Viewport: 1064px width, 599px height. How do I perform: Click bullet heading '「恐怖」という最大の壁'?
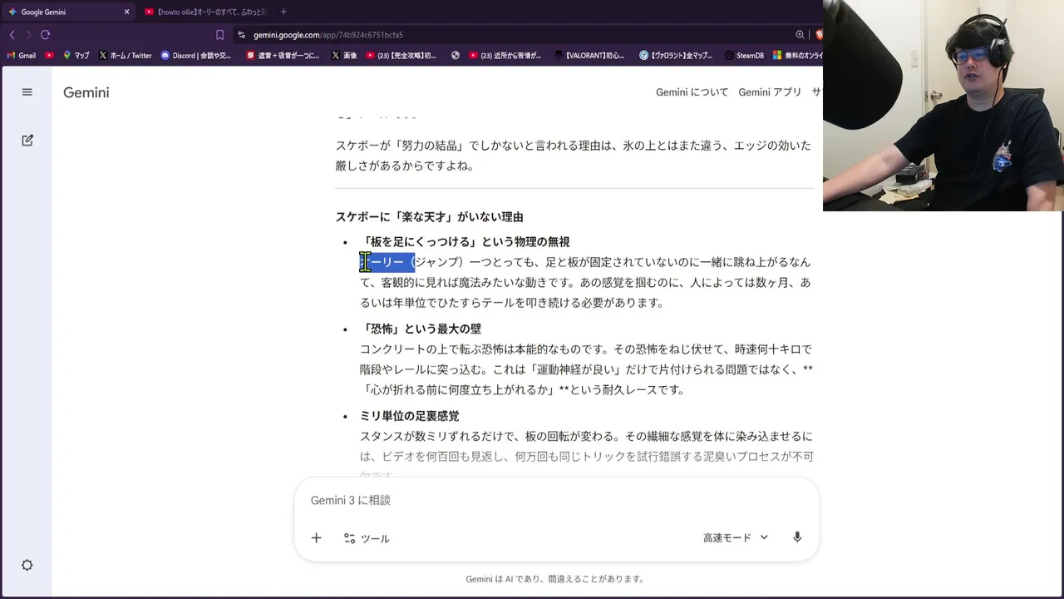pos(421,329)
